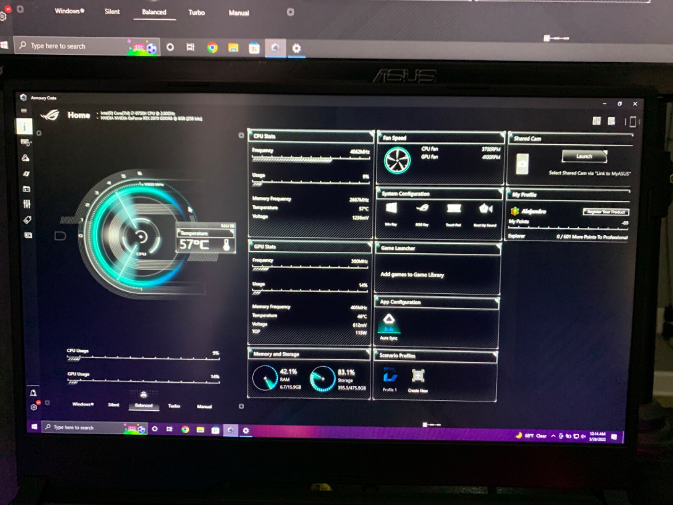Screen dimensions: 673x505
Task: Switch to the two-column dashboard layout icon
Action: (596, 121)
